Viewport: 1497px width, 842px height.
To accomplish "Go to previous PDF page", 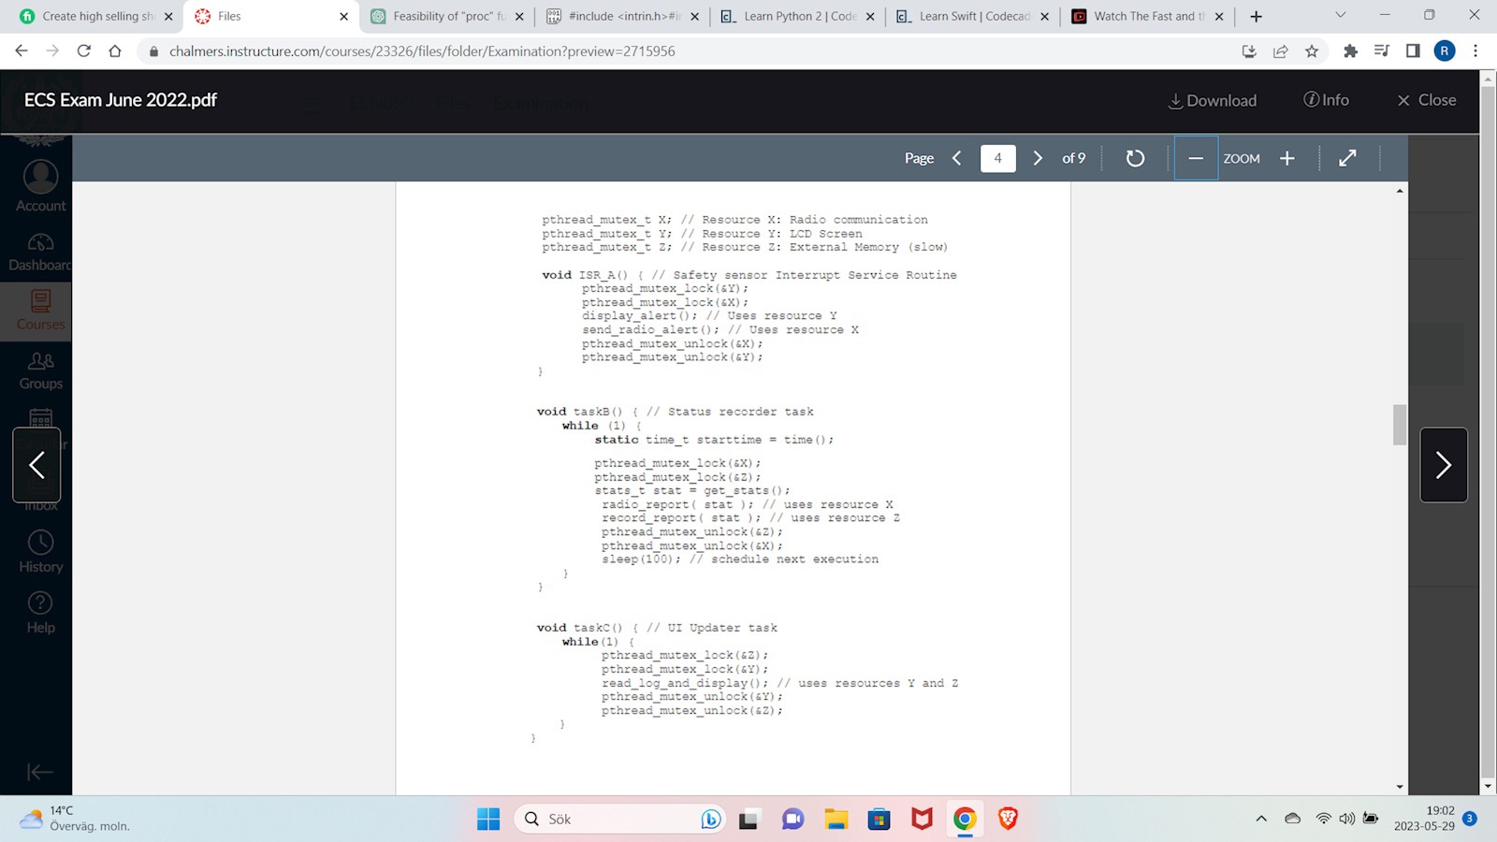I will tap(956, 158).
